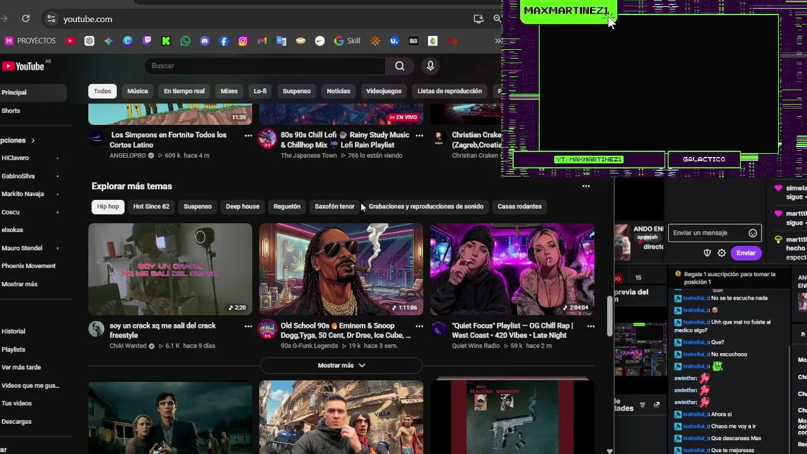Click the pop-out arrow icon in left stream panel
Screen dimensions: 807x454
click(x=656, y=405)
